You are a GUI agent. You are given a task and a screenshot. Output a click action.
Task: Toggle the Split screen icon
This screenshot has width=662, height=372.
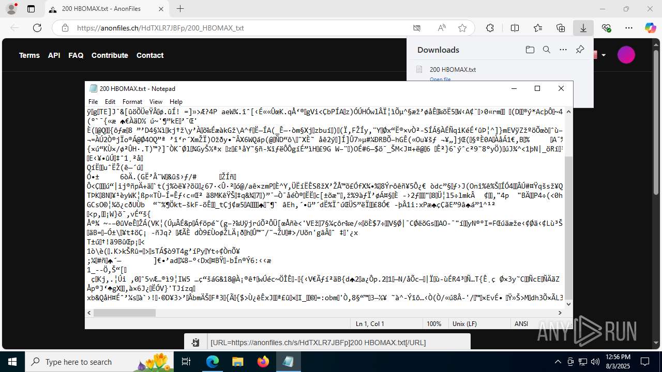515,28
